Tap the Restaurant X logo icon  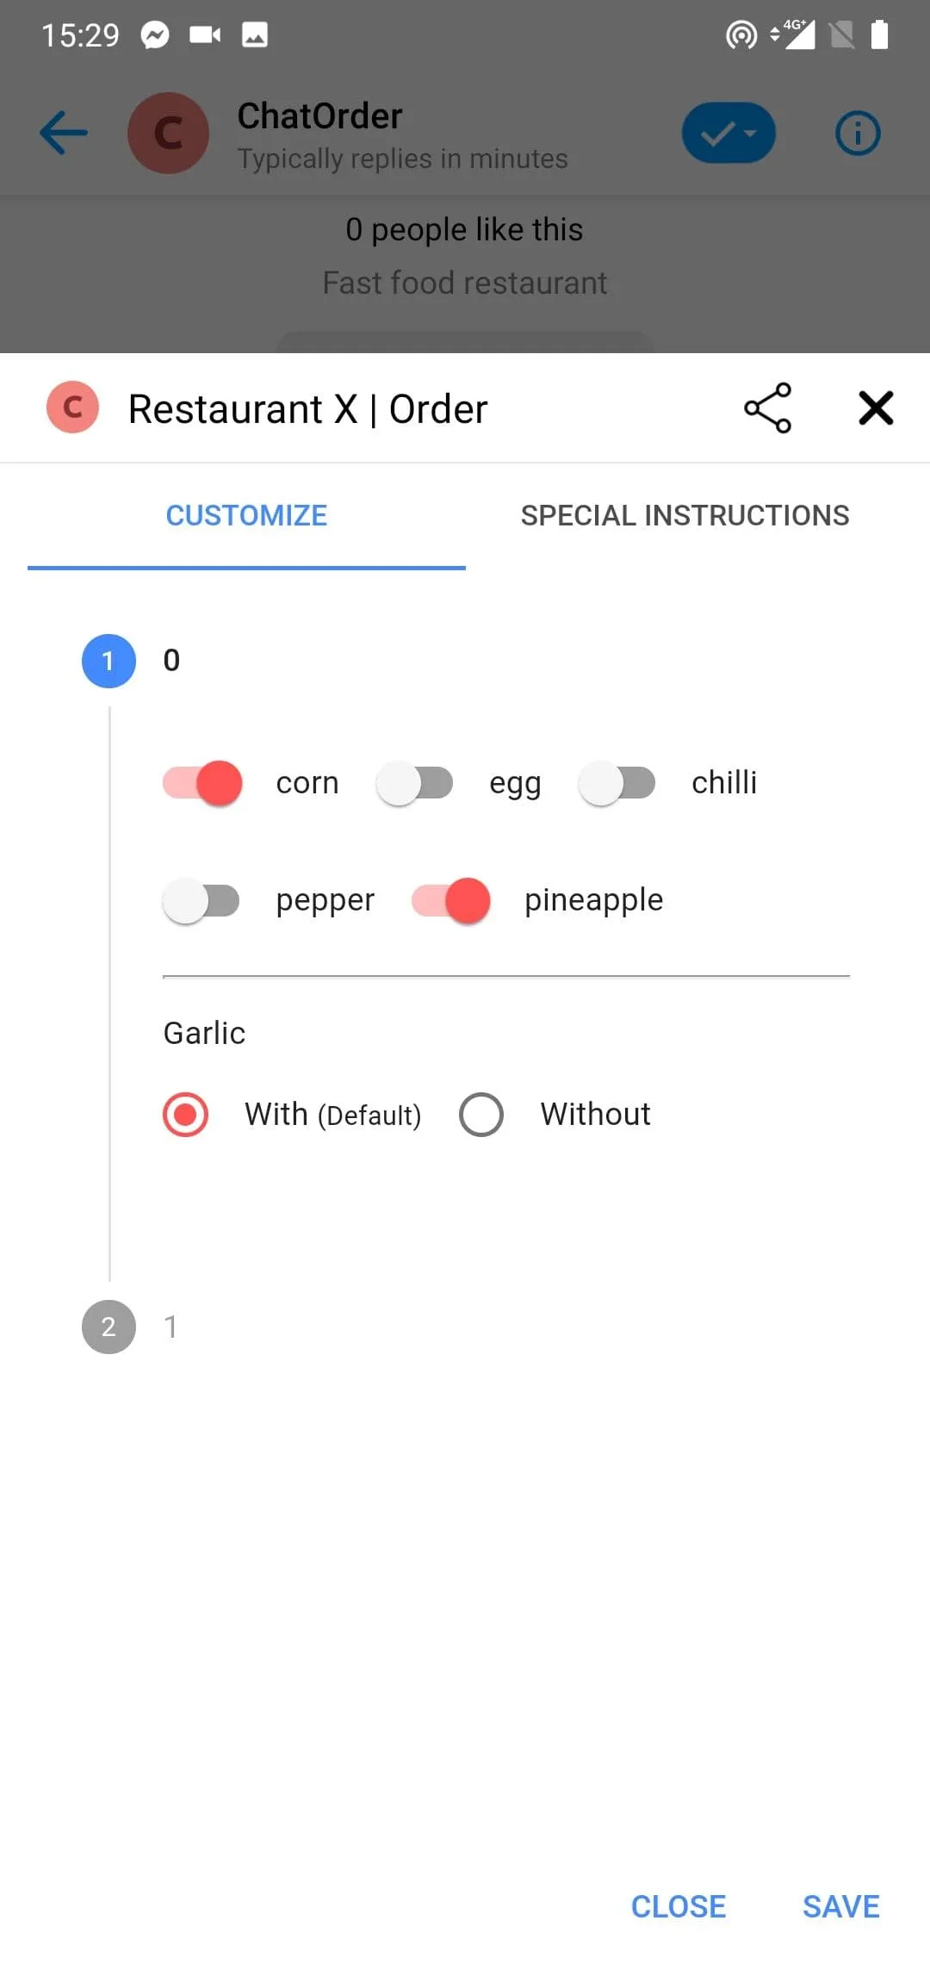point(73,407)
